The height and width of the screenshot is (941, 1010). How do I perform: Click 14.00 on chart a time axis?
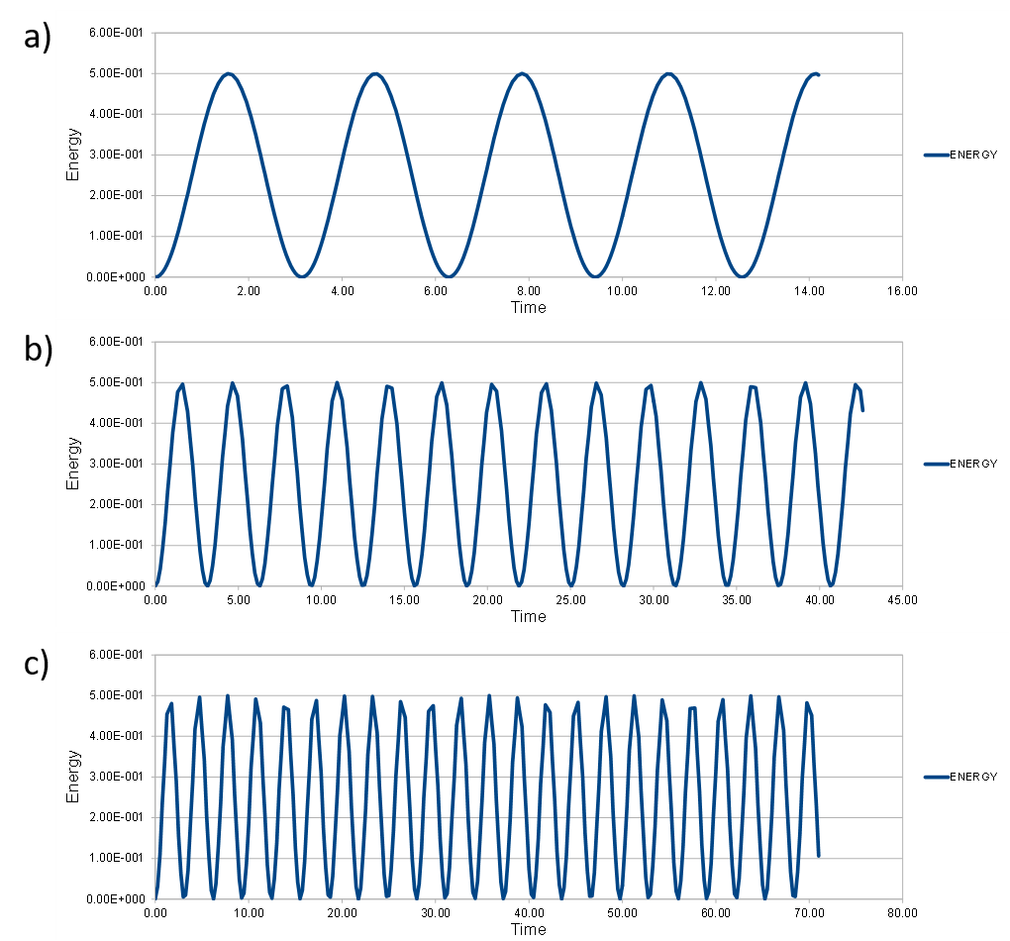click(809, 291)
